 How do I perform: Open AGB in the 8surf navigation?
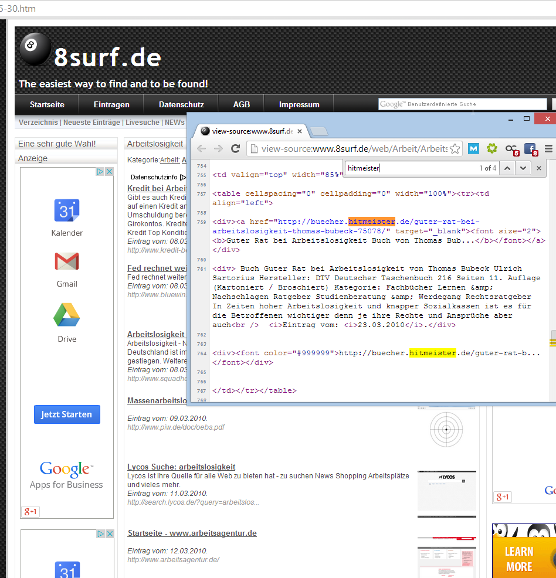242,105
